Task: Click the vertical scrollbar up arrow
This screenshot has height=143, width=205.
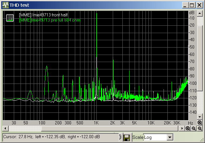Action: tap(200, 13)
